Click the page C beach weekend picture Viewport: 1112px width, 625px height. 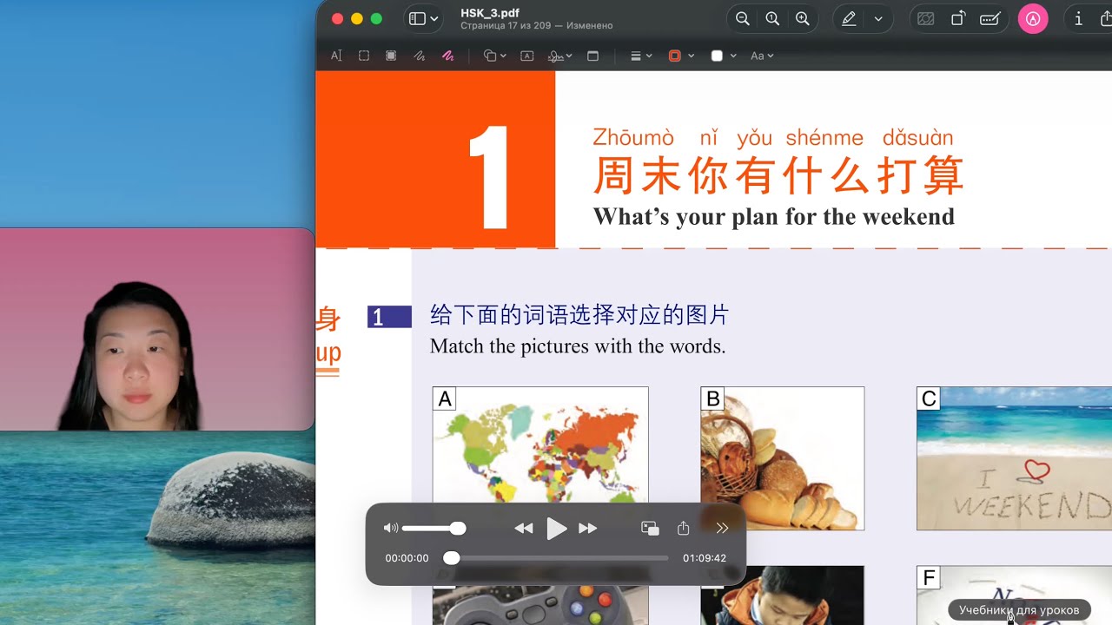click(1014, 458)
